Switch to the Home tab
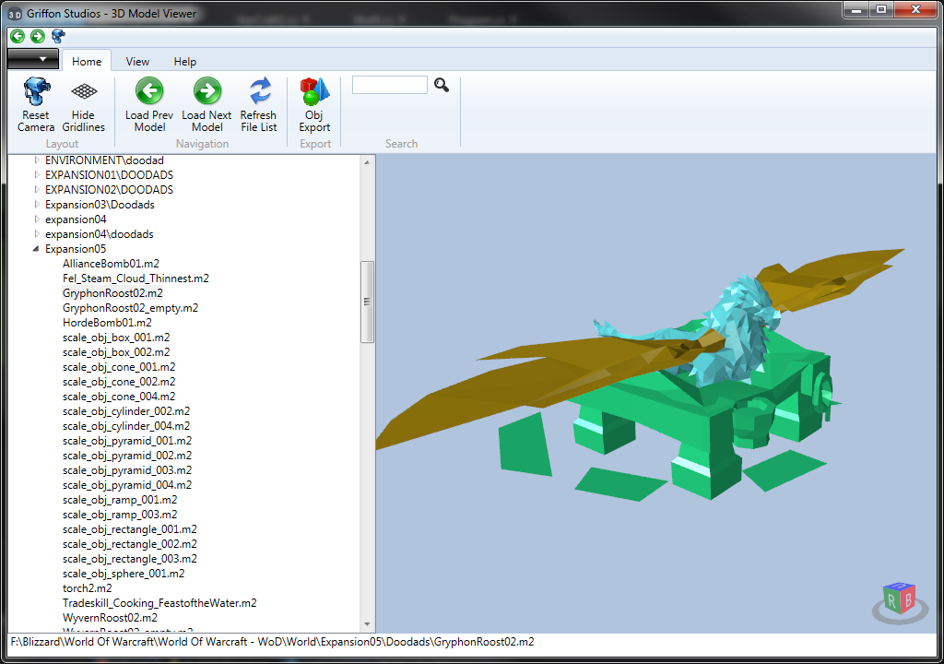 click(87, 62)
